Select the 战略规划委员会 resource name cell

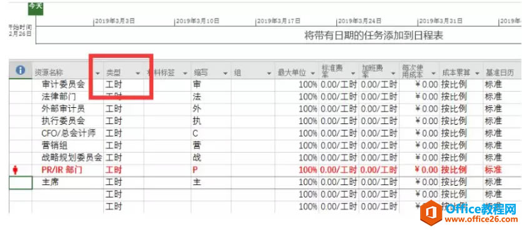click(68, 158)
